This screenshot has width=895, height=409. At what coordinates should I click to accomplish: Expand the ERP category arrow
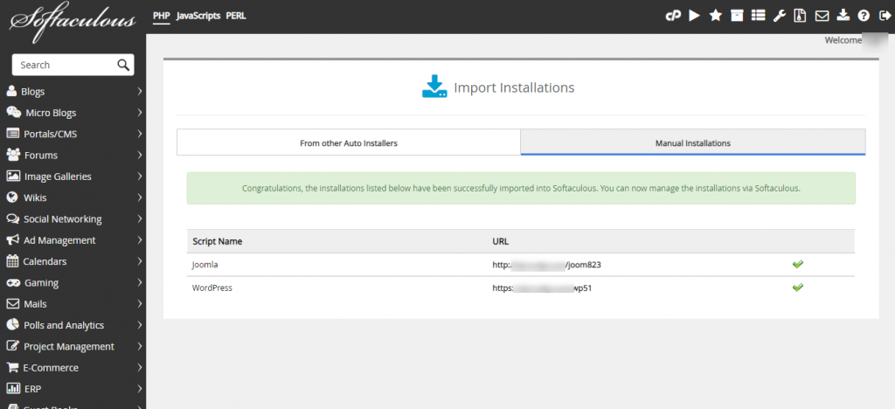coord(140,389)
